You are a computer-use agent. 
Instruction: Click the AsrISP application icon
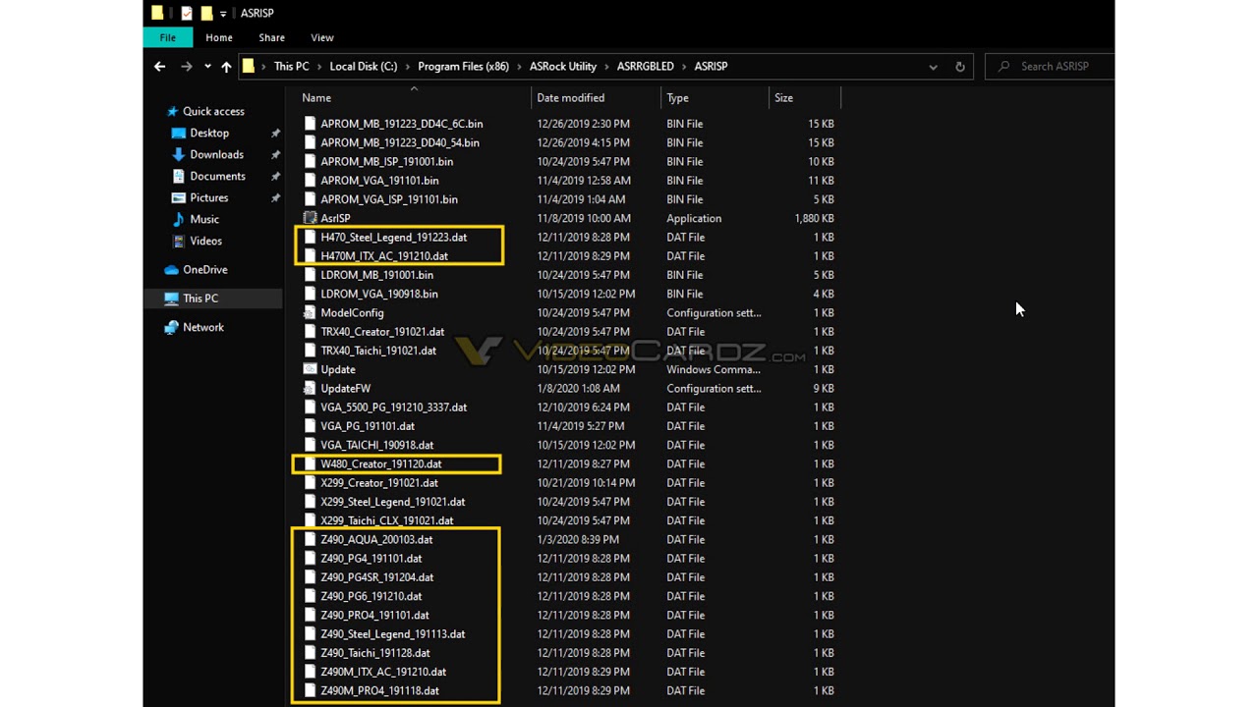[311, 218]
